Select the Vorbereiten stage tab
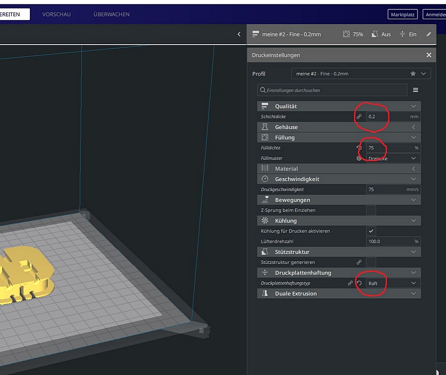 coord(14,14)
